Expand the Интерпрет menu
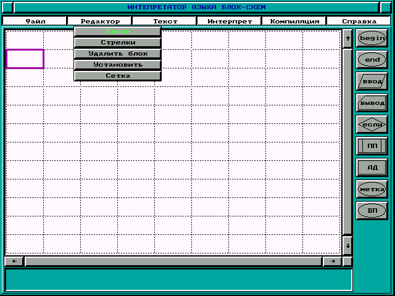The height and width of the screenshot is (296, 395). tap(229, 21)
